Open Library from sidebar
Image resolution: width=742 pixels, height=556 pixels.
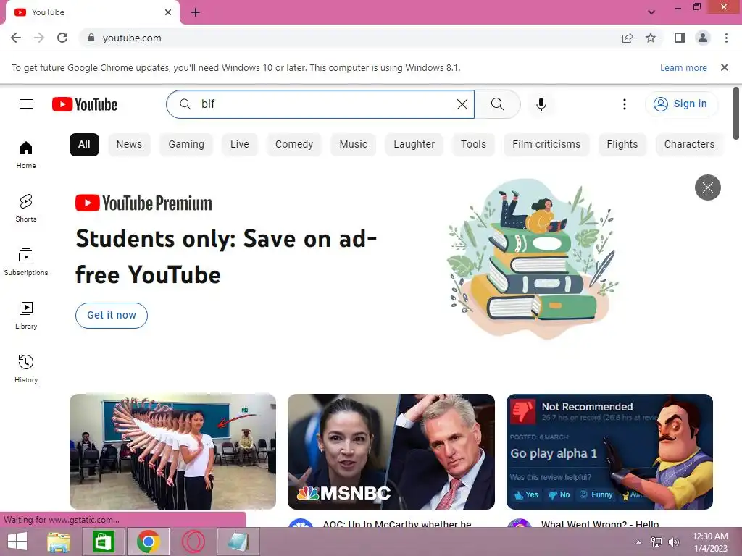[x=26, y=316]
